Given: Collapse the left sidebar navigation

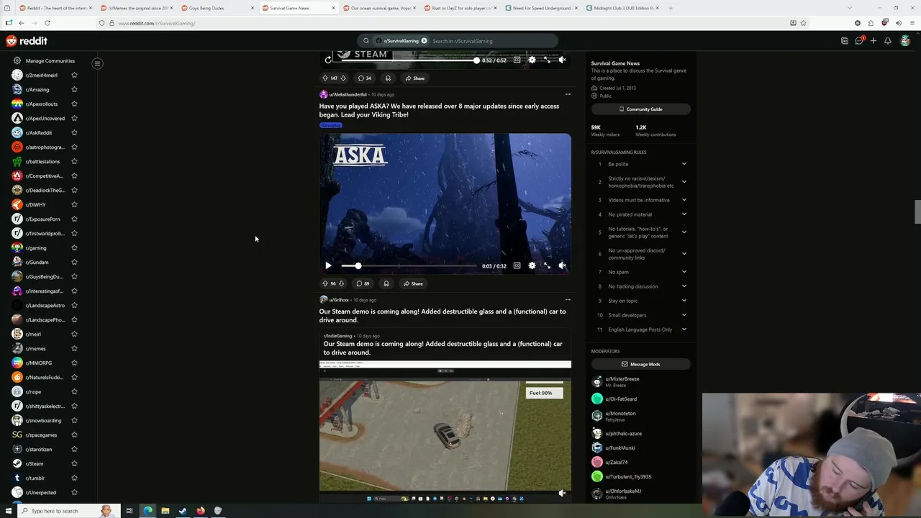Looking at the screenshot, I should click(97, 63).
